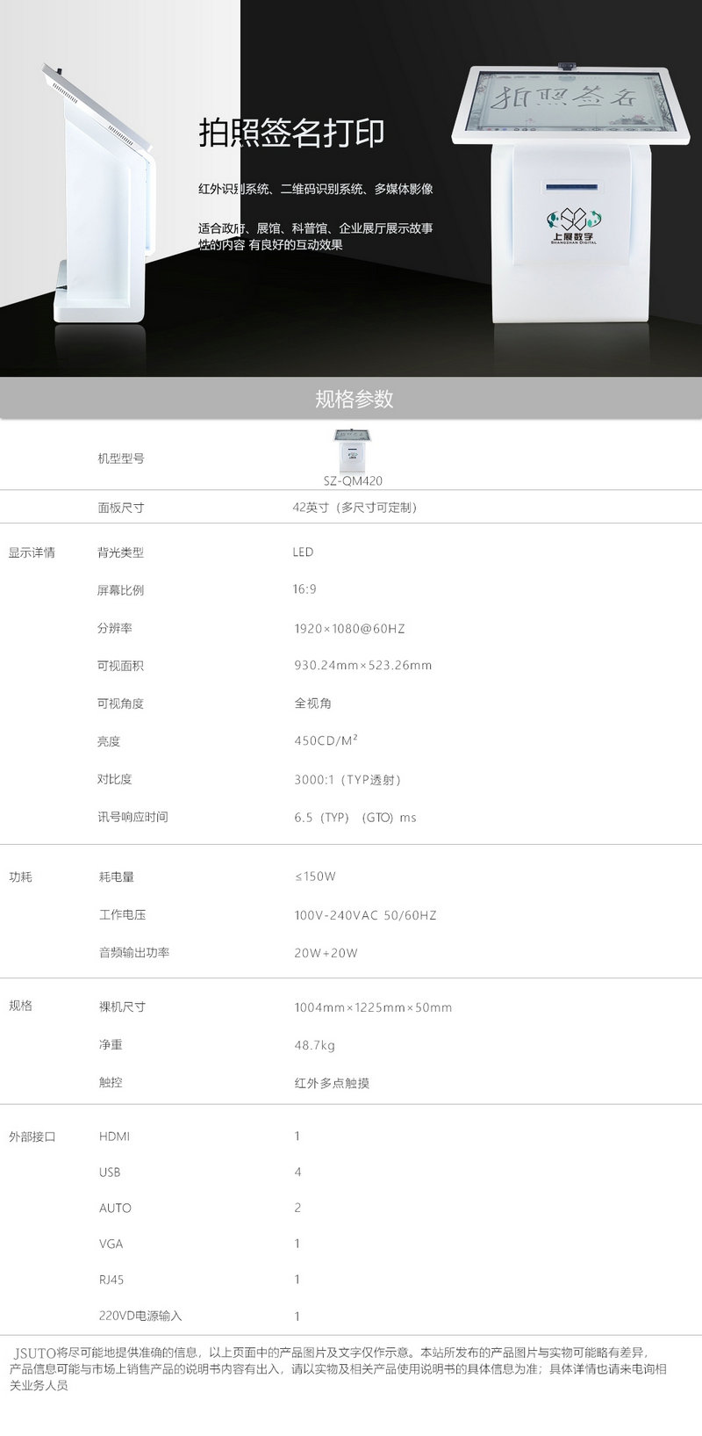
Task: Click the side-view kiosk image
Action: [101, 193]
